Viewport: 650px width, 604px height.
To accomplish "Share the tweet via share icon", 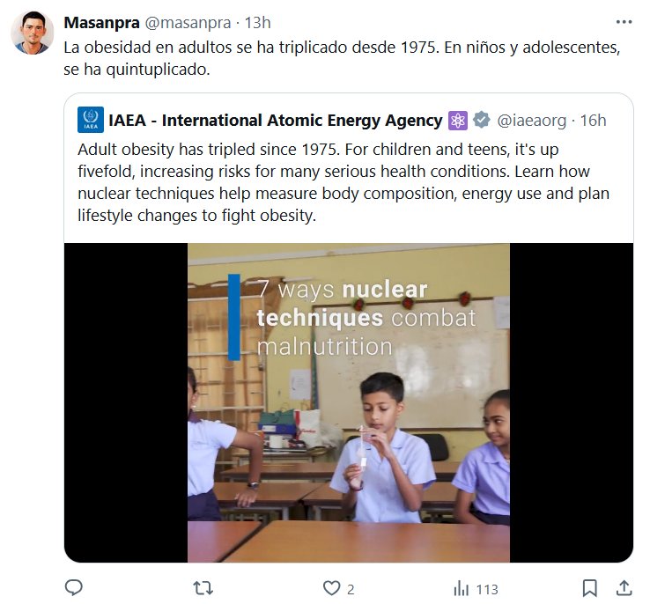I will click(x=623, y=588).
